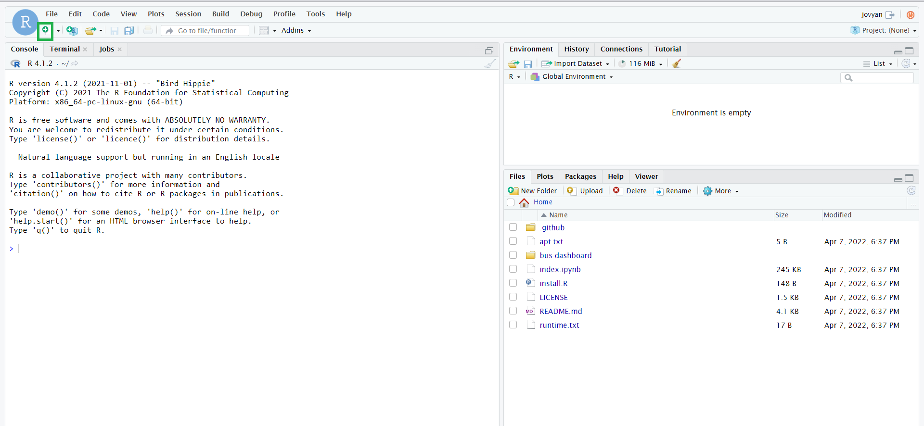Open the Session menu
Image resolution: width=924 pixels, height=426 pixels.
click(x=188, y=14)
